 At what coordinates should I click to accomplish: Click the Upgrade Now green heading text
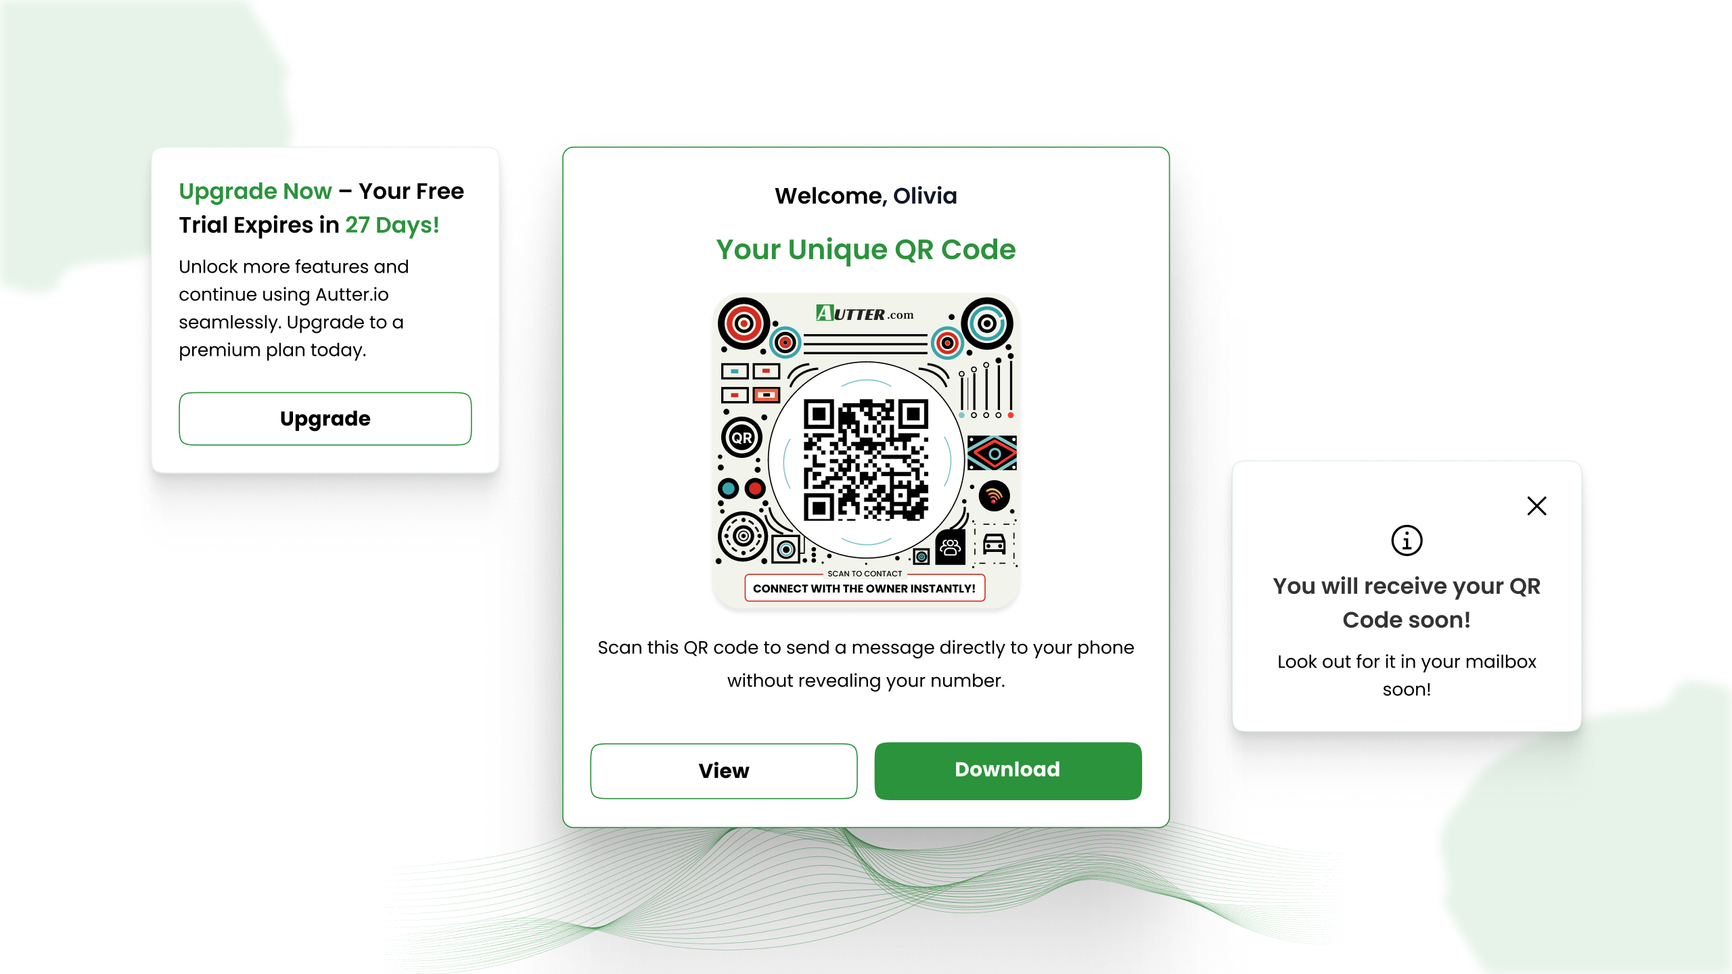pyautogui.click(x=255, y=191)
